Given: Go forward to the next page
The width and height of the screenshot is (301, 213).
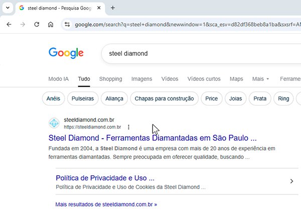Looking at the screenshot, I should [23, 25].
